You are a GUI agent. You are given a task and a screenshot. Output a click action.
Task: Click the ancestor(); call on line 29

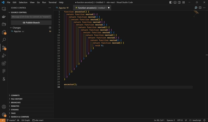click(70, 84)
